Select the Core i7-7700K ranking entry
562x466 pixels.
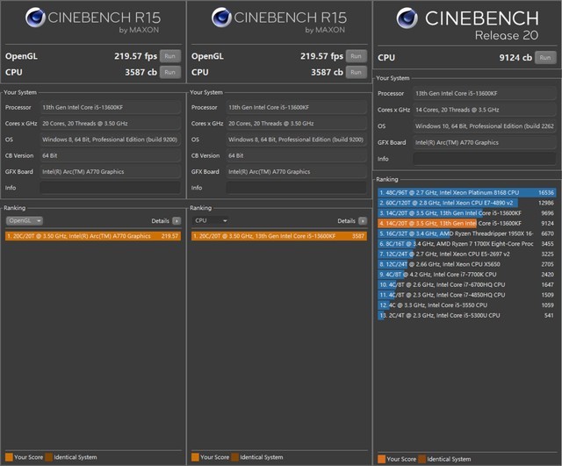coord(466,275)
